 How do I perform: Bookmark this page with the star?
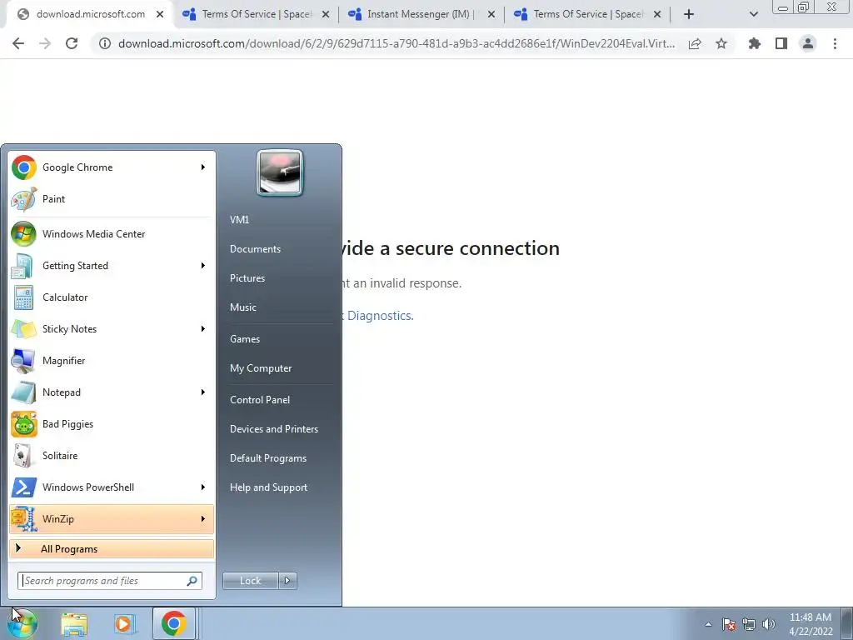pyautogui.click(x=721, y=43)
